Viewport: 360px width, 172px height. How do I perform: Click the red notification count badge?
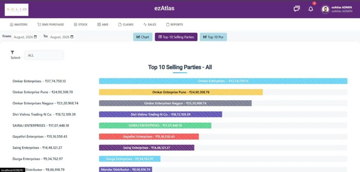point(314,3)
